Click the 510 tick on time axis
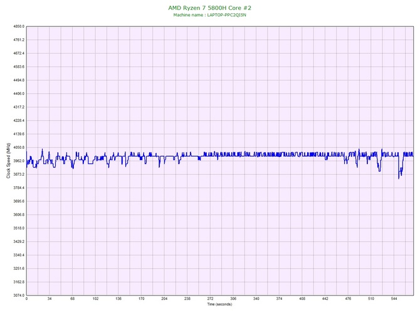The height and width of the screenshot is (315, 420). coord(371,299)
